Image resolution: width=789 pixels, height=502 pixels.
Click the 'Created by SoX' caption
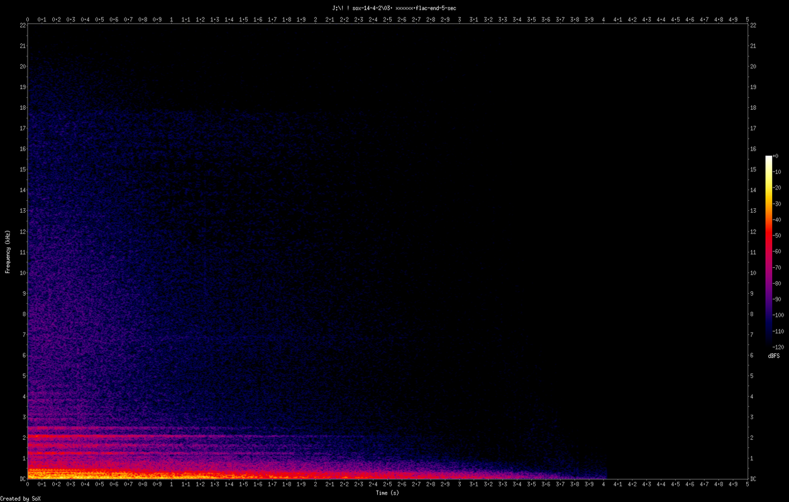tap(21, 498)
